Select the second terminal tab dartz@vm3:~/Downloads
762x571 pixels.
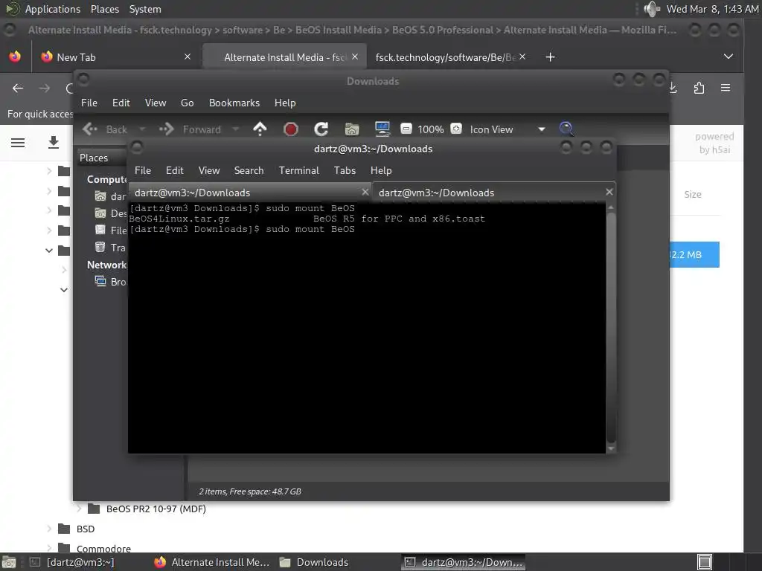(x=494, y=193)
